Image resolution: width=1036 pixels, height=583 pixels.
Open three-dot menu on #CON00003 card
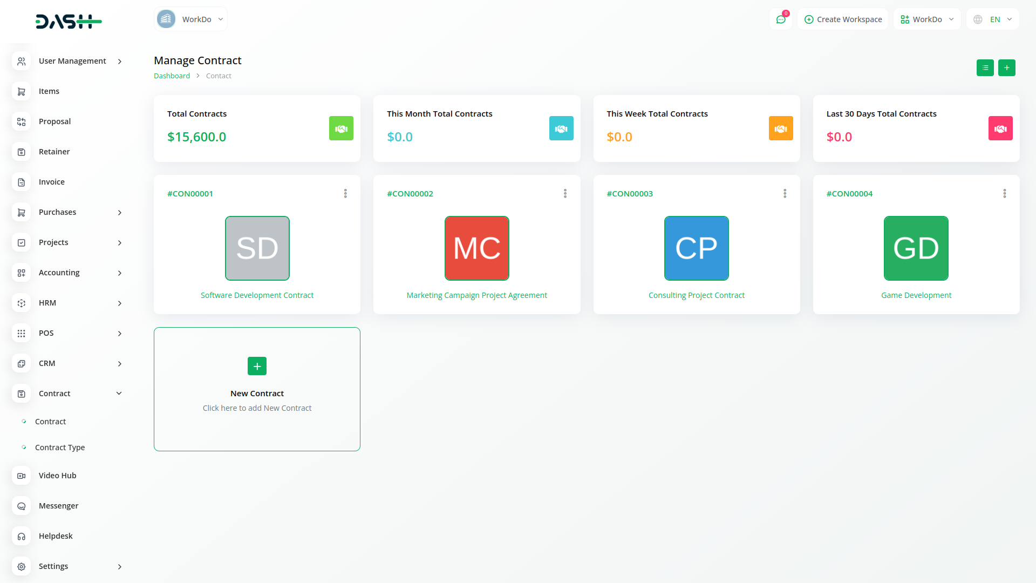click(x=785, y=193)
